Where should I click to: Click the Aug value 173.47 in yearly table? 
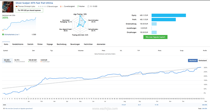(124, 105)
